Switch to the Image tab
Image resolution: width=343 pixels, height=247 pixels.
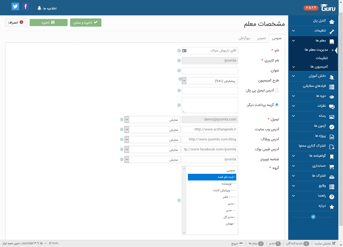(x=261, y=38)
